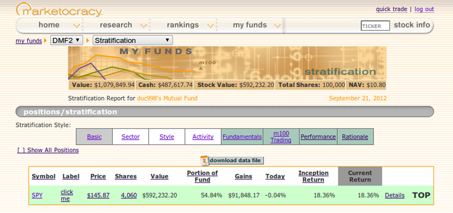Viewport: 453px width, 213px height.
Task: Toggle Show All Positions
Action: point(48,150)
